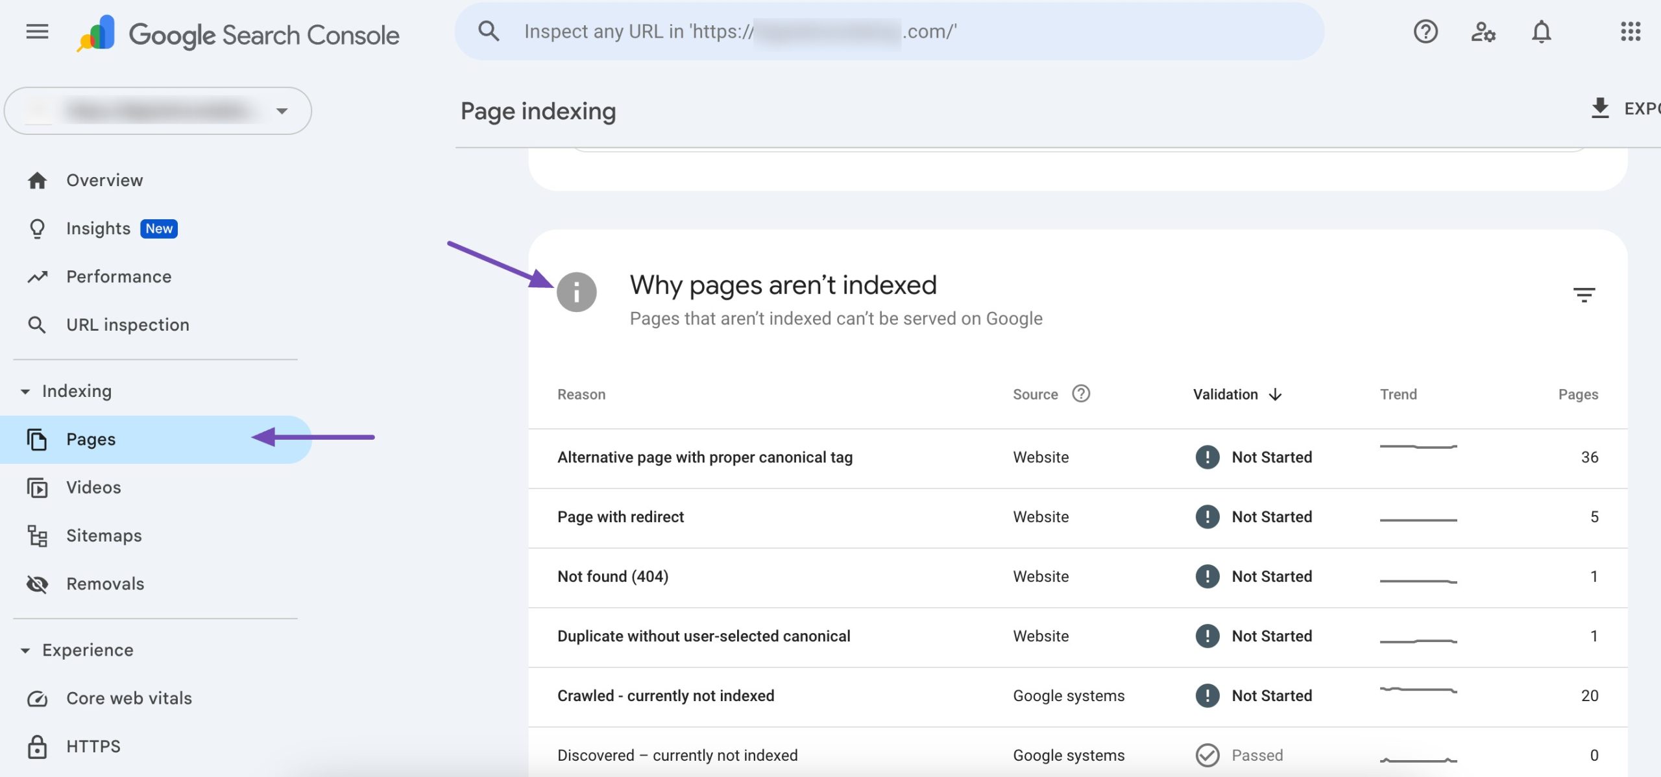Open Performance report

(x=119, y=277)
